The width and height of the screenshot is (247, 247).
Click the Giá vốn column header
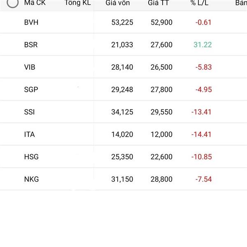[118, 3]
